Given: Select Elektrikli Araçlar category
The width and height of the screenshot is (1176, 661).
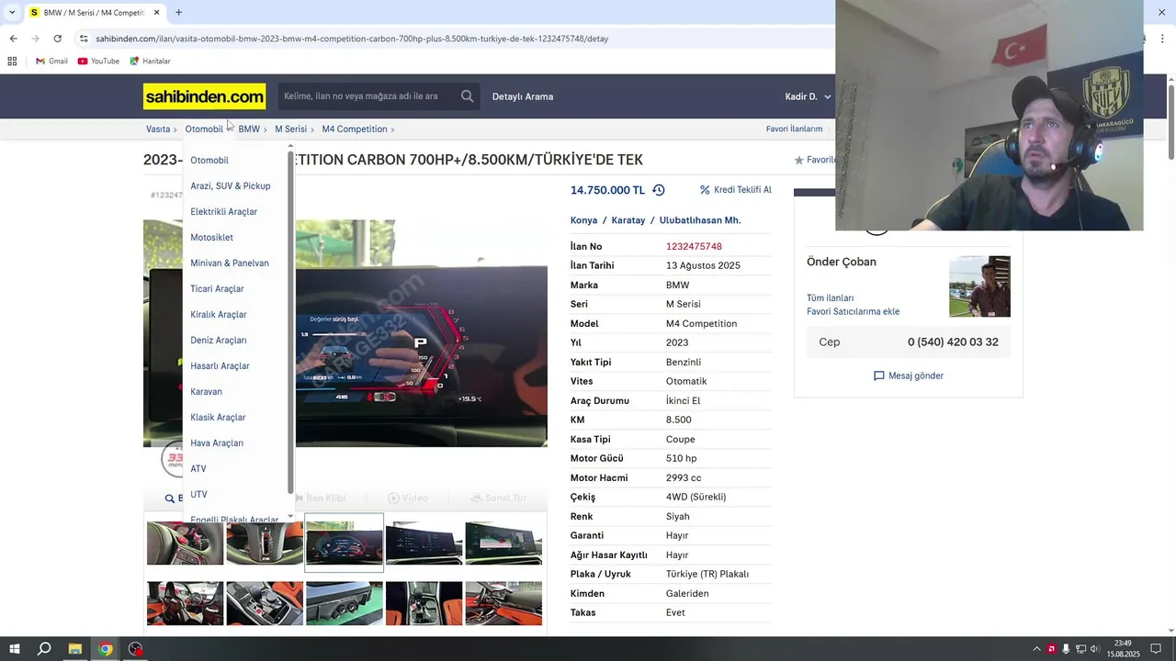Looking at the screenshot, I should [x=224, y=212].
